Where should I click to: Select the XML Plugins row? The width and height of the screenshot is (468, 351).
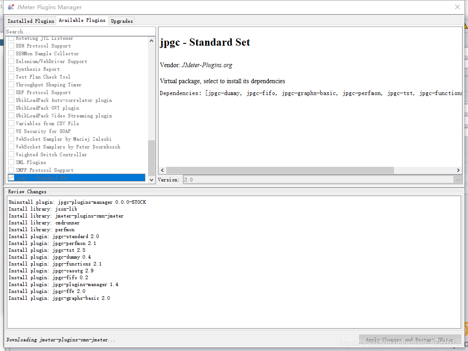(x=76, y=162)
